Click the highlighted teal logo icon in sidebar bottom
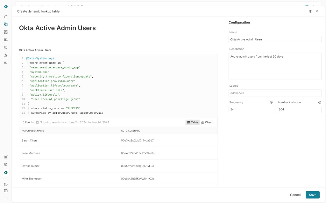 click(6, 173)
